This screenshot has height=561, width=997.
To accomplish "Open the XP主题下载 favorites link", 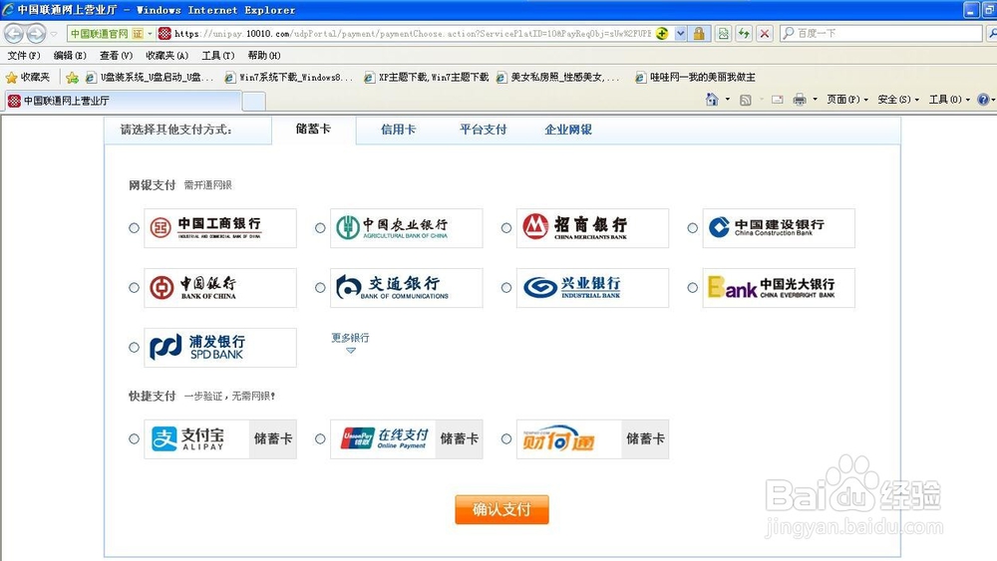I will click(428, 78).
